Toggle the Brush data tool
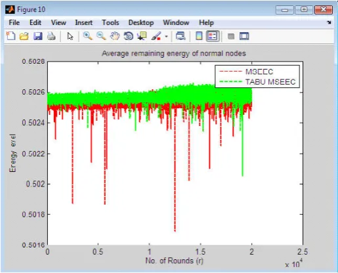The height and width of the screenshot is (273, 338). tap(156, 36)
